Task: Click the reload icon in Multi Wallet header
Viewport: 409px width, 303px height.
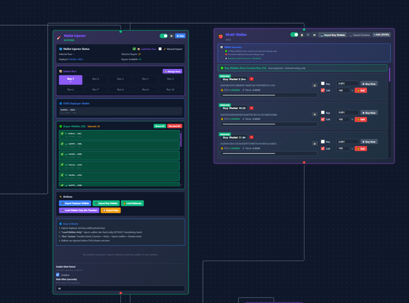Action: point(308,34)
